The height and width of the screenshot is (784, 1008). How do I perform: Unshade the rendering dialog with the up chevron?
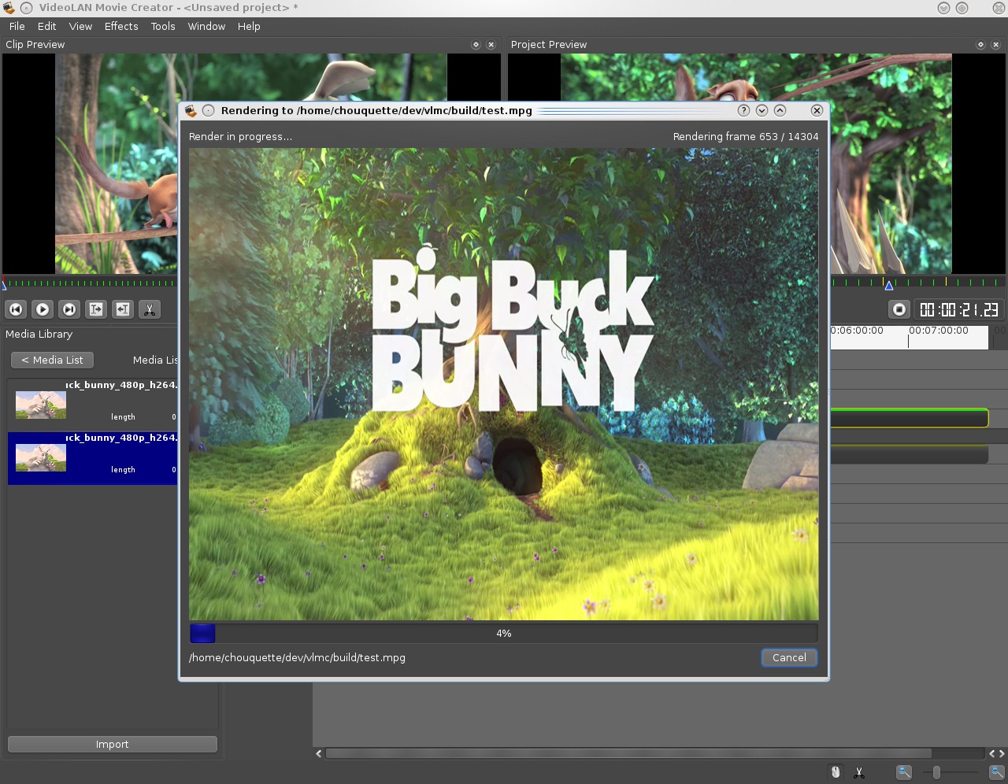(780, 110)
